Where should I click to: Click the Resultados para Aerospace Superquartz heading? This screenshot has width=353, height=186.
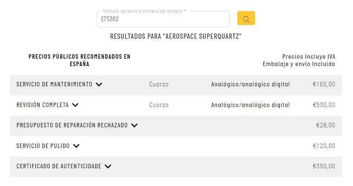(176, 37)
